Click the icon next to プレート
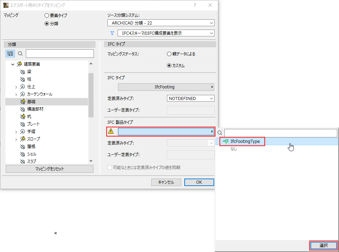Image resolution: width=339 pixels, height=252 pixels. [x=22, y=124]
